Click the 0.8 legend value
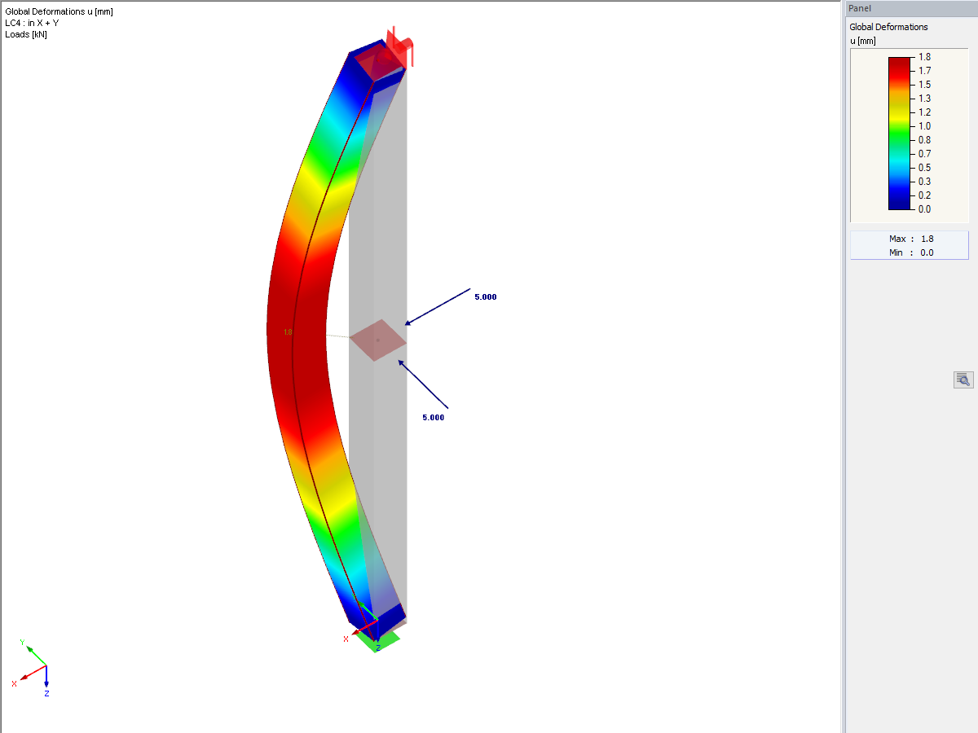 [x=924, y=140]
